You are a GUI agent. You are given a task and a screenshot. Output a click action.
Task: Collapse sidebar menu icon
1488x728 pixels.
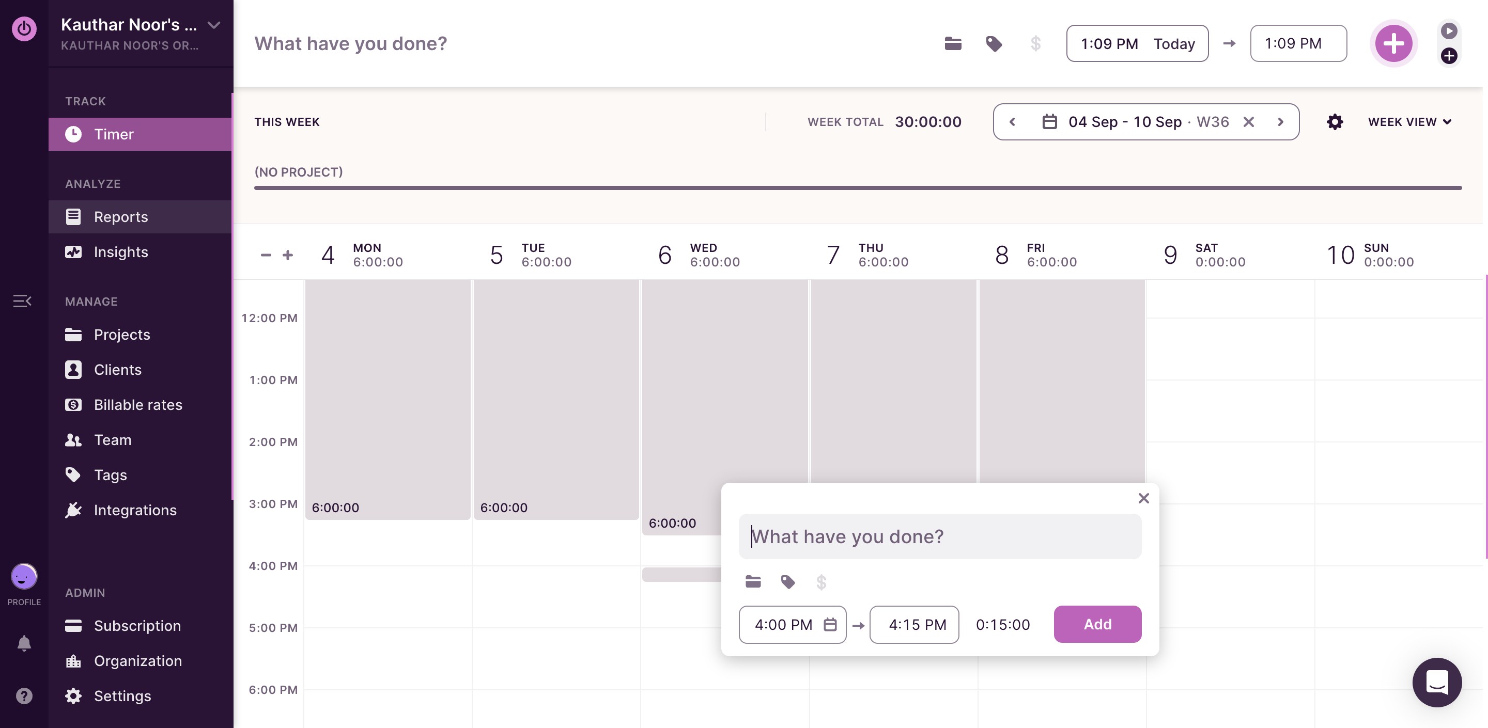click(22, 301)
